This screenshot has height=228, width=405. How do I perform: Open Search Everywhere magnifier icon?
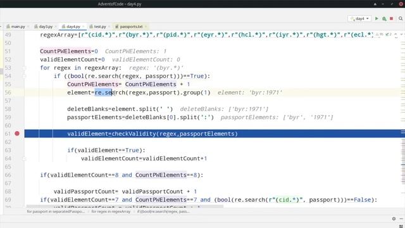pos(401,18)
